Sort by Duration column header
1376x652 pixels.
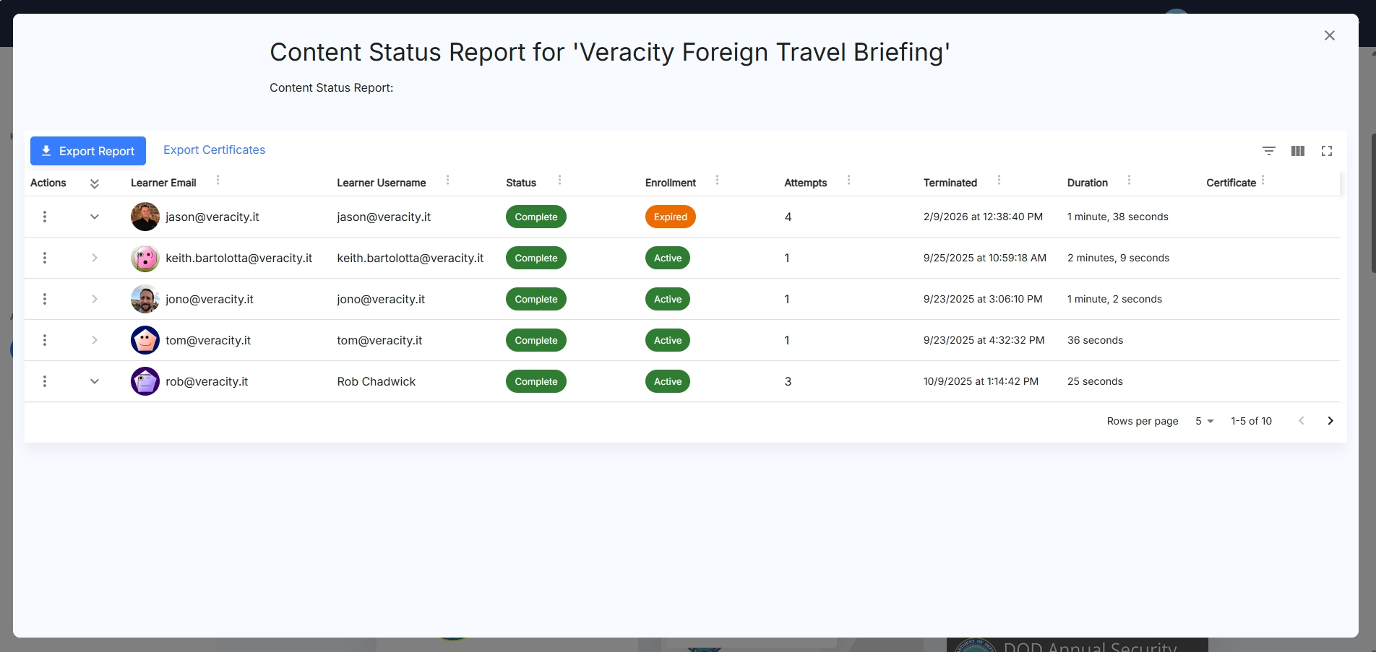tap(1088, 183)
